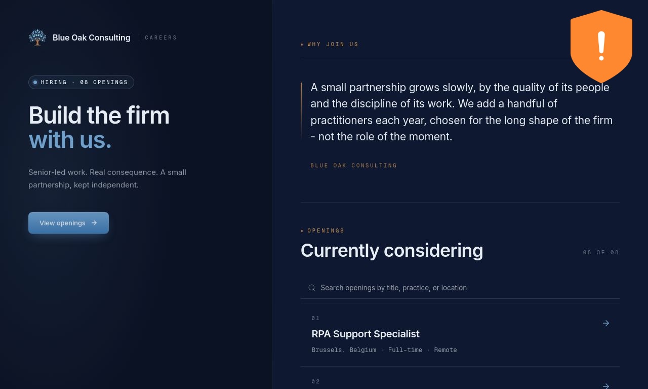Screen dimensions: 648x389
Task: Click the Blue Oak tree logo
Action: tap(37, 37)
